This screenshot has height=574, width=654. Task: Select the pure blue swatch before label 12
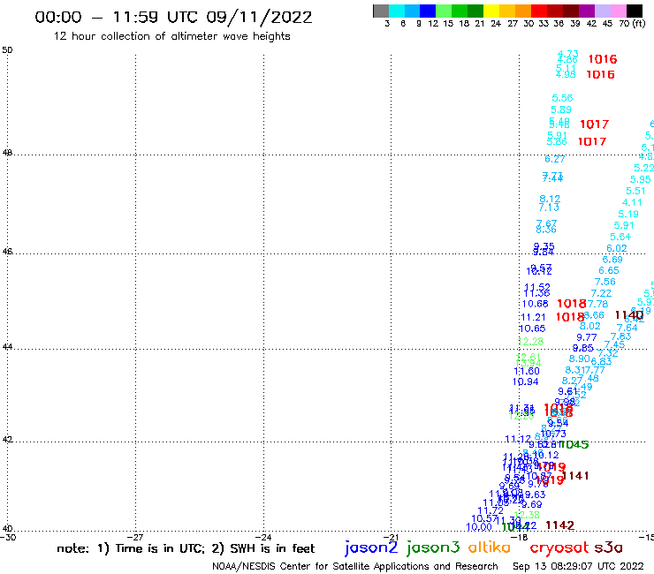428,11
